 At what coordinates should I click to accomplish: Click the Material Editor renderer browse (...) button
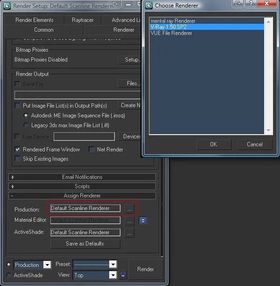[x=129, y=220]
